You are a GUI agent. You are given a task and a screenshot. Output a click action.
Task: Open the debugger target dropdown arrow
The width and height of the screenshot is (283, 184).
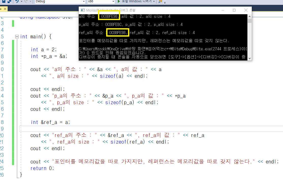tap(154, 2)
